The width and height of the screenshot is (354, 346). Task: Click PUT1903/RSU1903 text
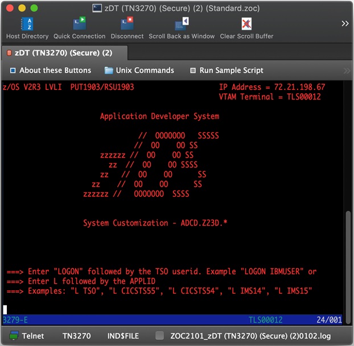[102, 87]
